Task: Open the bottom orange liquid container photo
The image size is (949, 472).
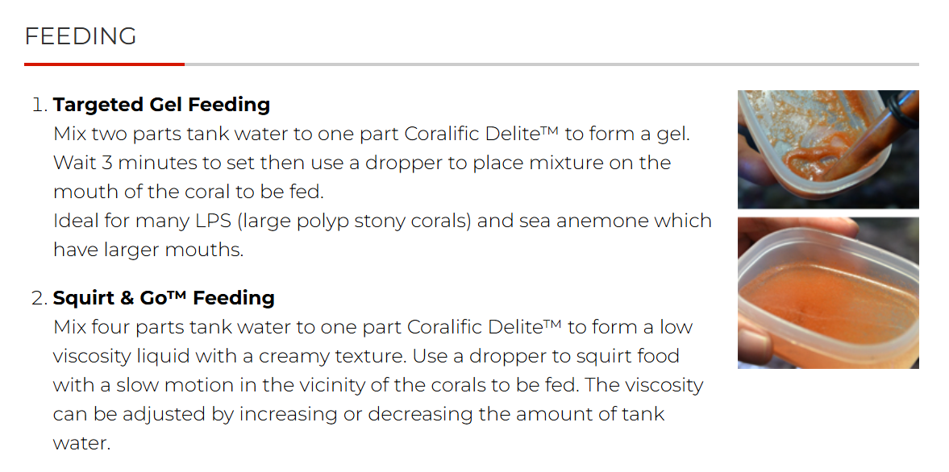Action: 828,293
